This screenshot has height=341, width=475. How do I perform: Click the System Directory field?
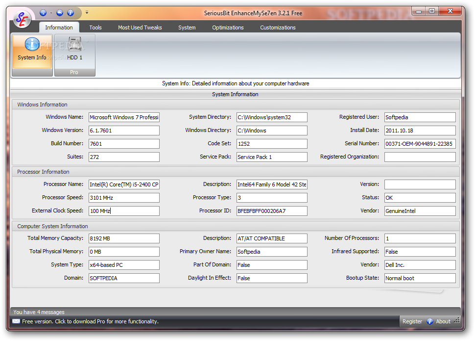pos(272,117)
